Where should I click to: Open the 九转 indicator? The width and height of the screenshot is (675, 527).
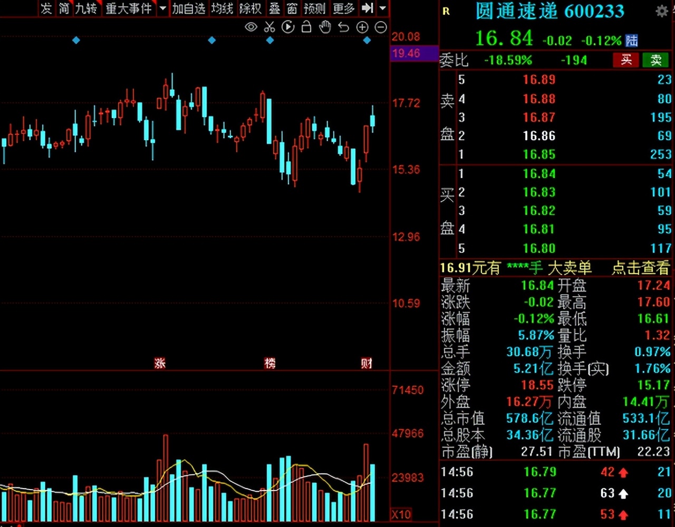pyautogui.click(x=86, y=8)
